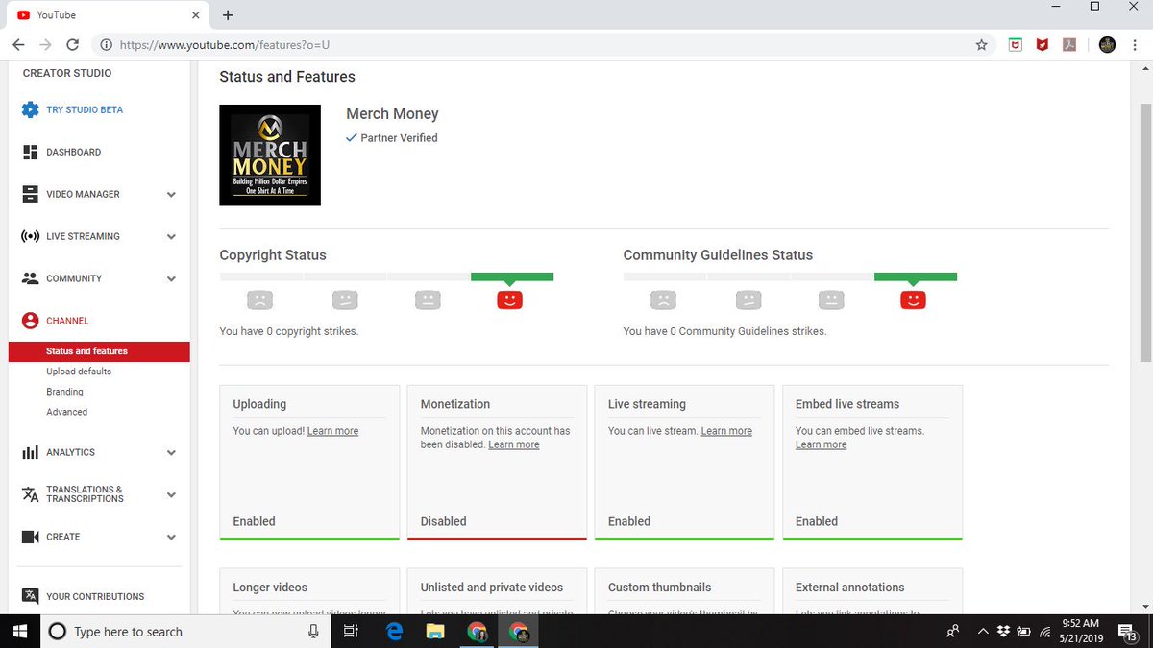Click the page vertical scrollbar
This screenshot has width=1153, height=648.
(1144, 230)
